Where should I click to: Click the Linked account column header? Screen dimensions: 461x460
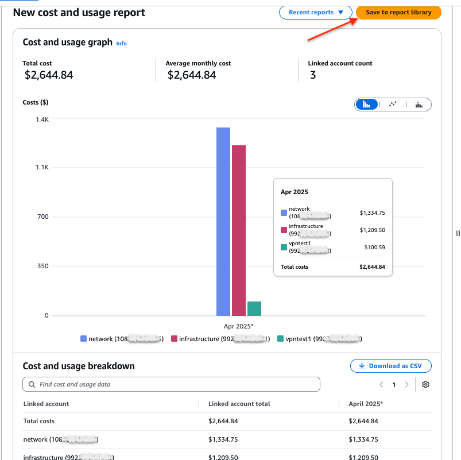tap(46, 404)
